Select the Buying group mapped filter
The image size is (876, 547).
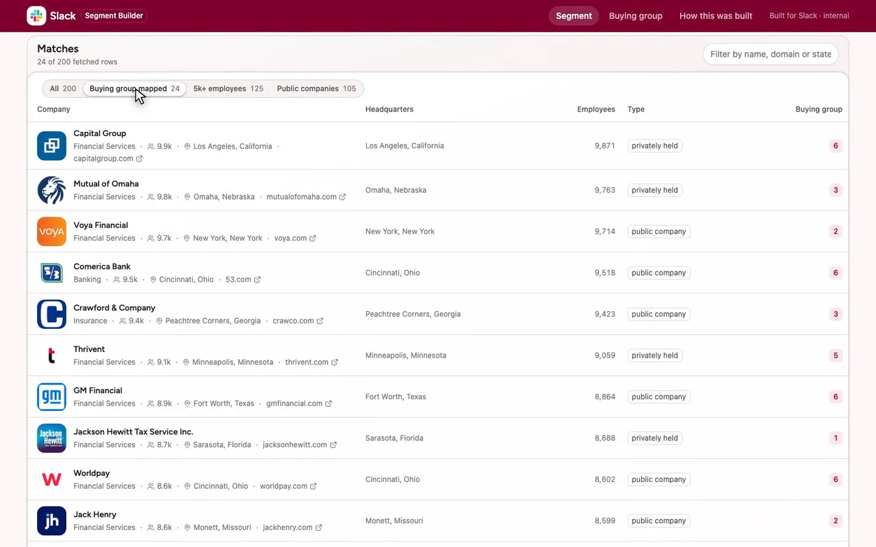click(x=135, y=89)
